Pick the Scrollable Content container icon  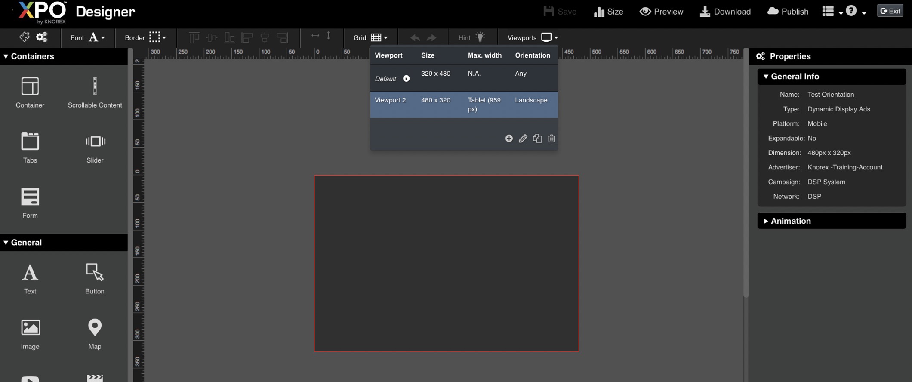coord(95,86)
